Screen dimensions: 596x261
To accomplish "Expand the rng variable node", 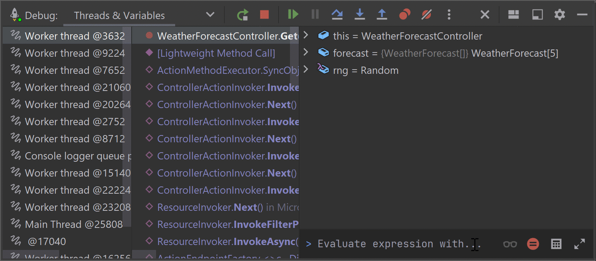I will [x=305, y=70].
